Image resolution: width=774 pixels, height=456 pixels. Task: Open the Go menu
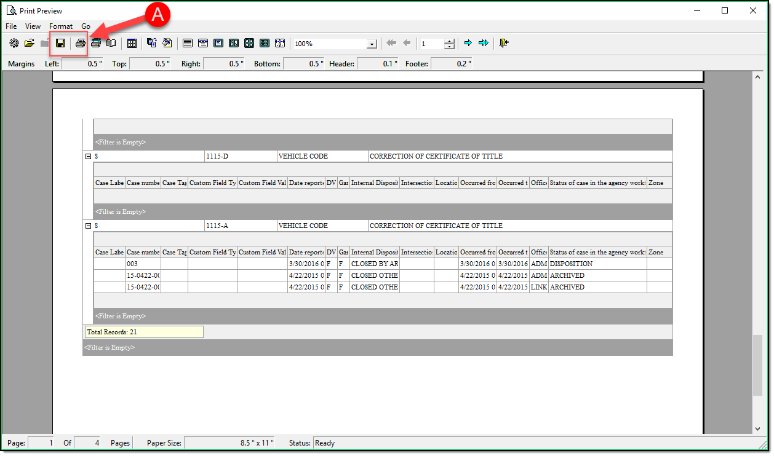click(86, 26)
